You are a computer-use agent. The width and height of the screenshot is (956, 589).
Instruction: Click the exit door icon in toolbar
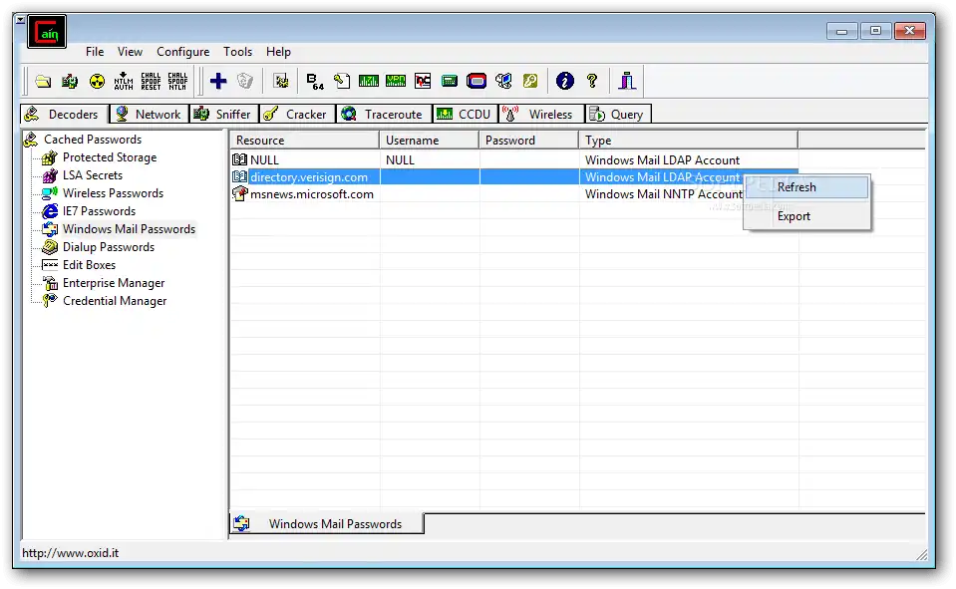pyautogui.click(x=627, y=81)
